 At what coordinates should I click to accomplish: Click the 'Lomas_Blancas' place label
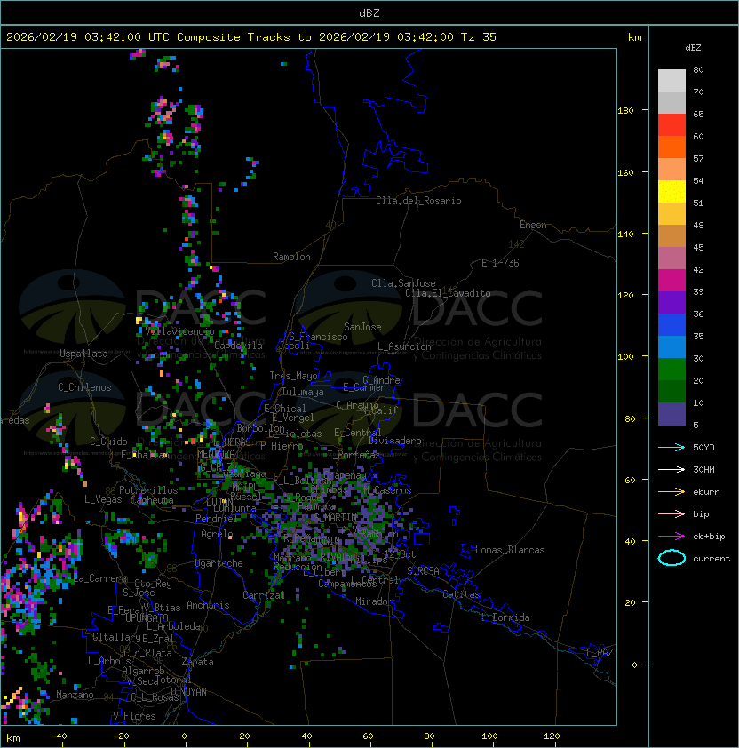(x=510, y=550)
